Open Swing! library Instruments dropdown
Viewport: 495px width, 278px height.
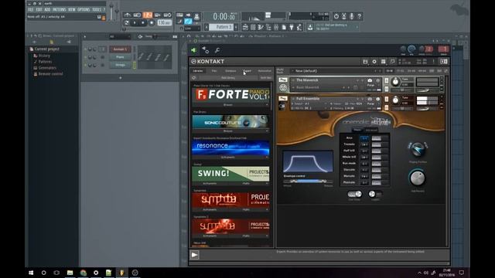pos(210,183)
